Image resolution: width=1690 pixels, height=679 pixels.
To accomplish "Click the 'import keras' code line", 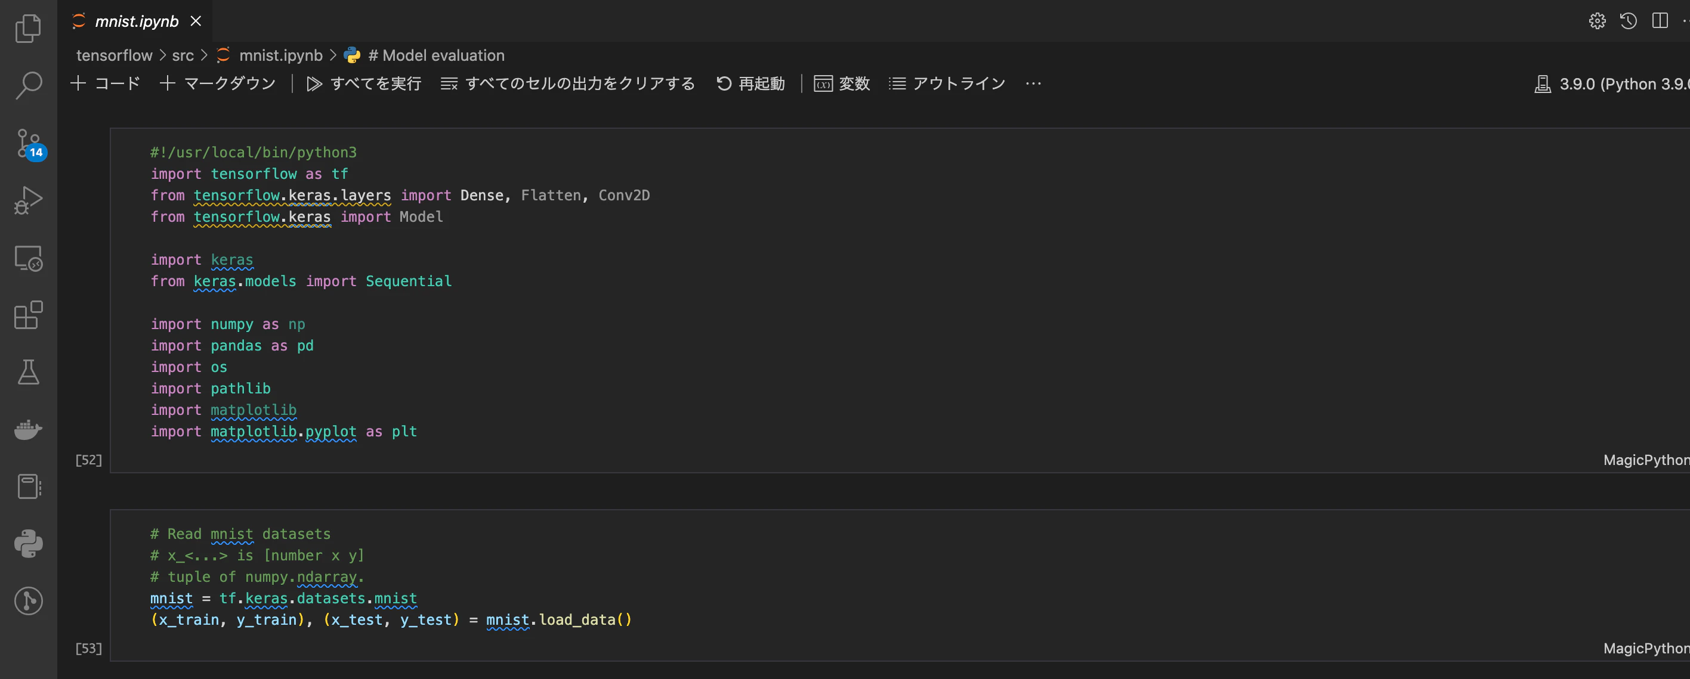I will (x=202, y=259).
